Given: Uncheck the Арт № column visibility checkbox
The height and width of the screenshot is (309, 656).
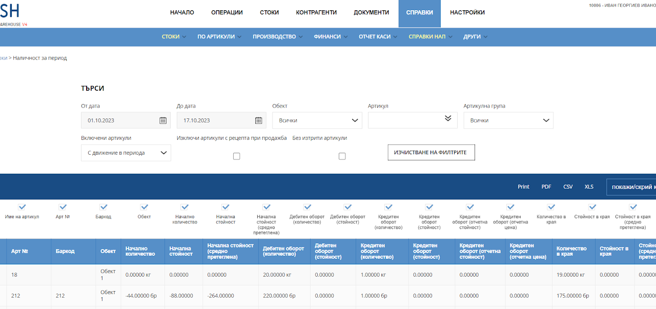Looking at the screenshot, I should pos(63,207).
